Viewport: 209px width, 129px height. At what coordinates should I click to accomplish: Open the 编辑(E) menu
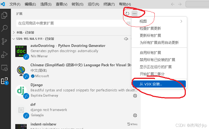30,4
